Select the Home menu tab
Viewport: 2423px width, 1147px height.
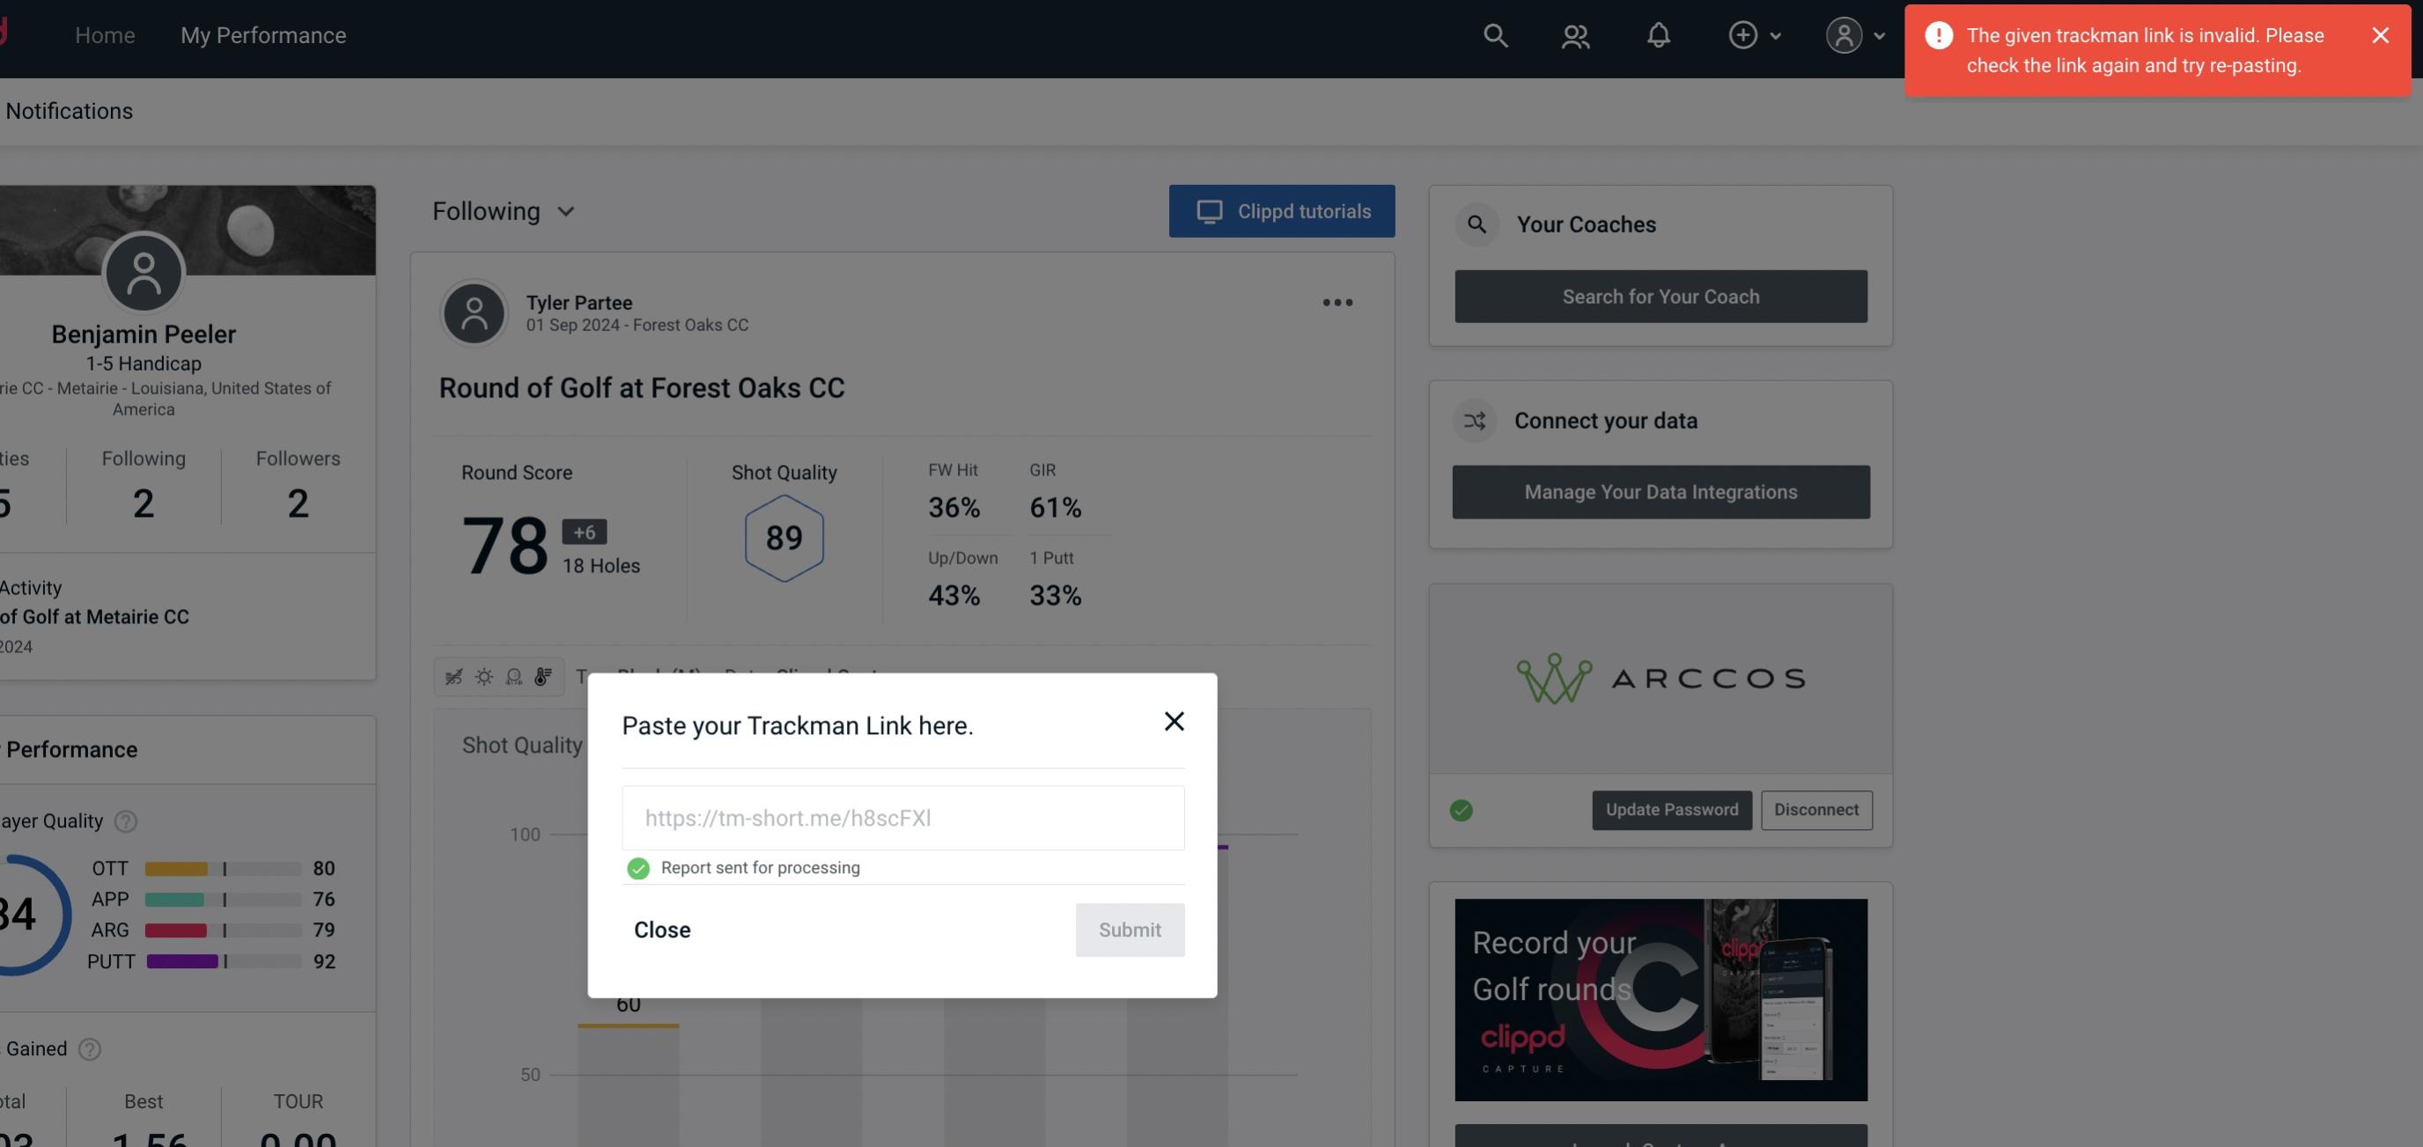(105, 33)
